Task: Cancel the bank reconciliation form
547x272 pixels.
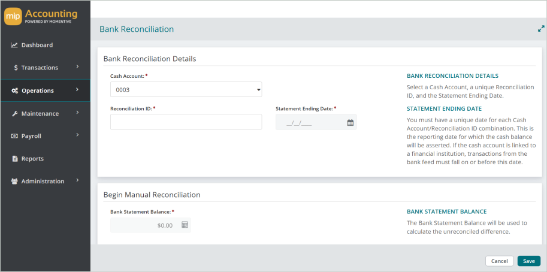Action: (499, 261)
